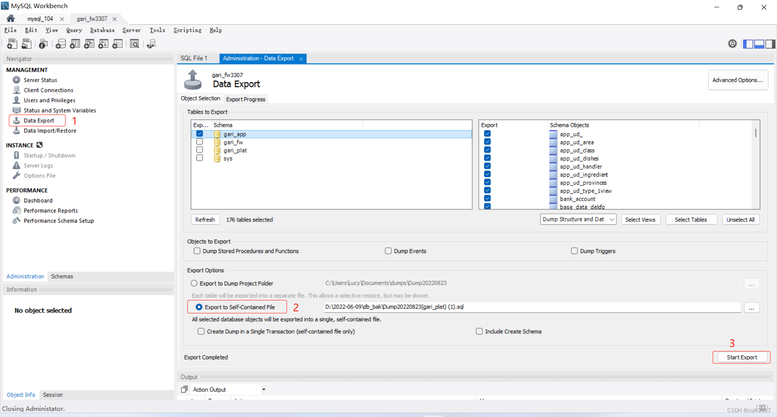
Task: Open Performance Schema Setup icon
Action: tap(17, 220)
